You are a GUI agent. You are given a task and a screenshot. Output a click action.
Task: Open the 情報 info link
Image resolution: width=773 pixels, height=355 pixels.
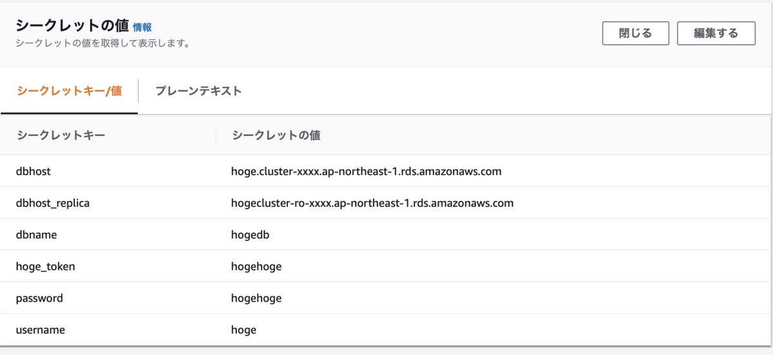click(142, 27)
